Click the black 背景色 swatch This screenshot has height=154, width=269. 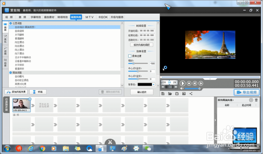click(x=145, y=85)
